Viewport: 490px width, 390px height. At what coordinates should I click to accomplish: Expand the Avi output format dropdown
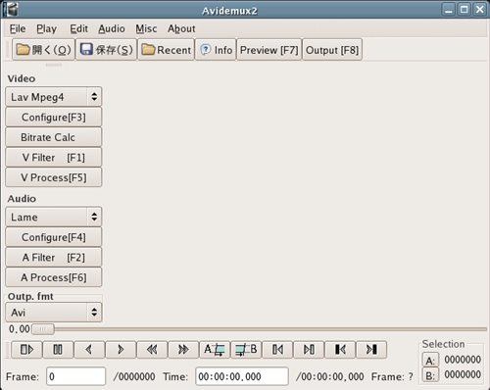[54, 313]
